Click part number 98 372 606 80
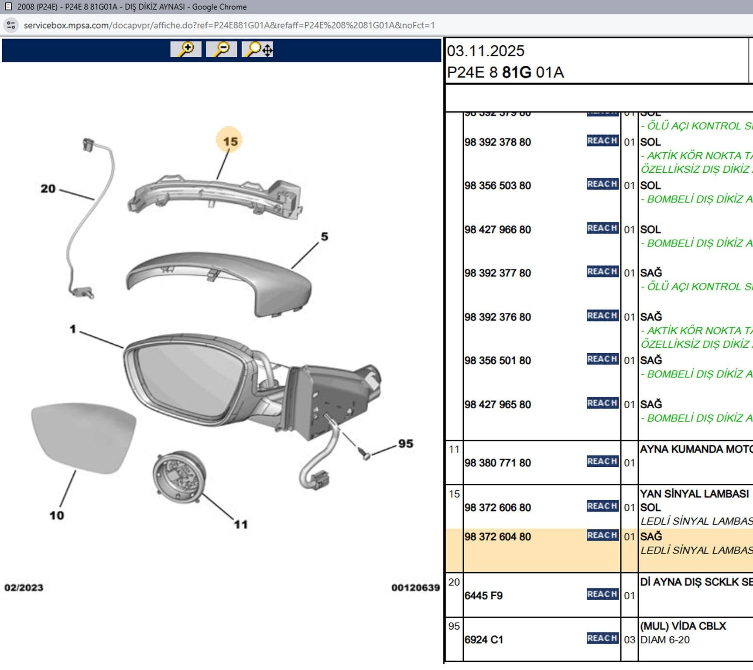Viewport: 753px width, 670px height. point(498,508)
